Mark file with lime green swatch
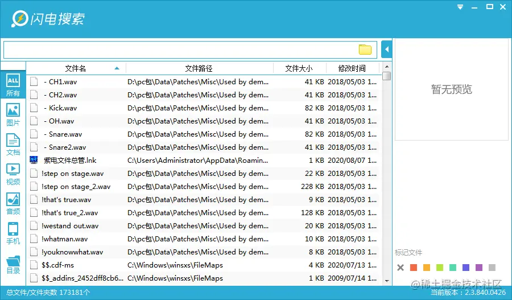Viewport: 512px width, 300px height. coord(440,268)
